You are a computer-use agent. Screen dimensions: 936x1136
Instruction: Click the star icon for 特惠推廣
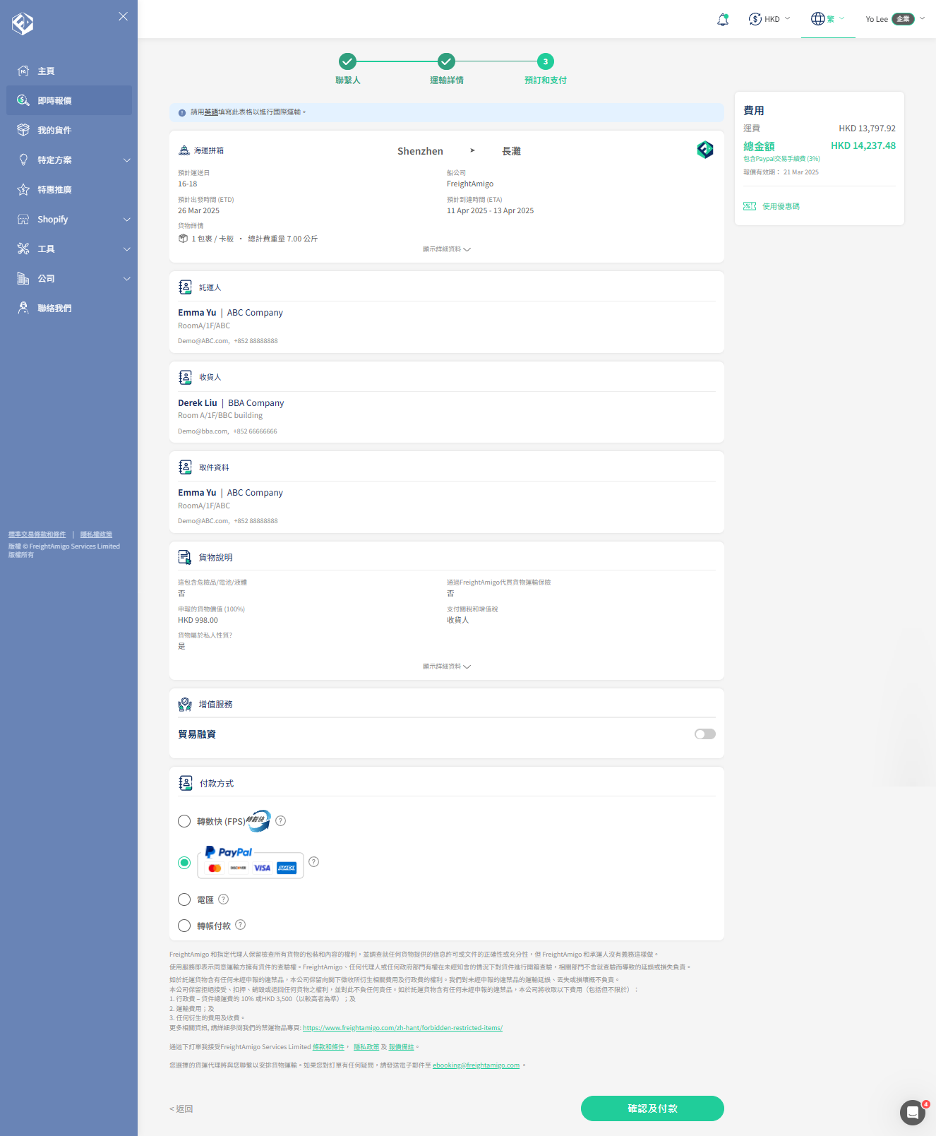coord(23,189)
